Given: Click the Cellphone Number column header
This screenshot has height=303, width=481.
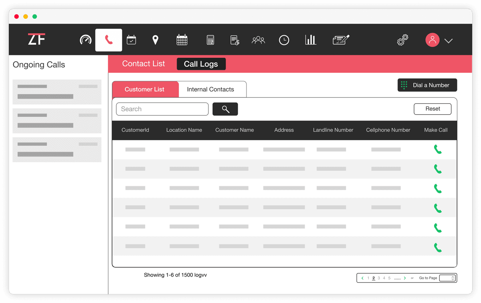Looking at the screenshot, I should pos(388,130).
